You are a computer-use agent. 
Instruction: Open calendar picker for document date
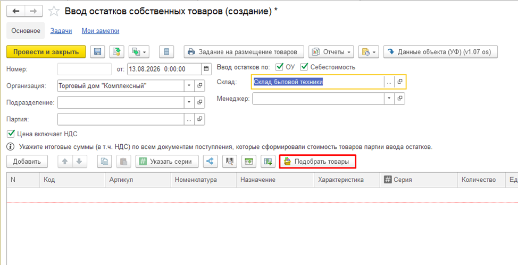[x=206, y=69]
